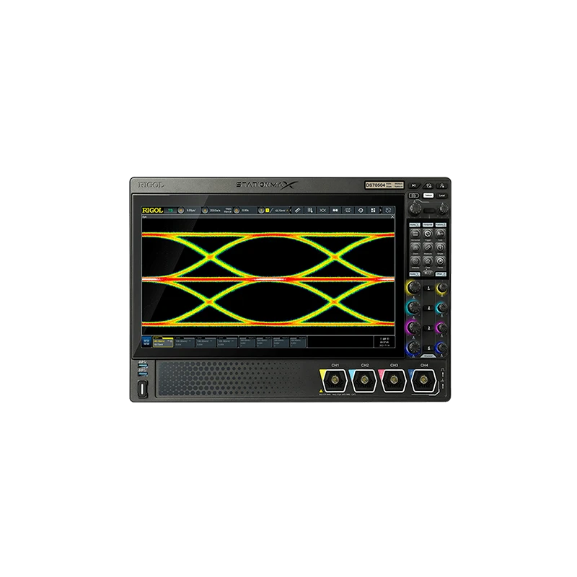Open the 5.00us timebase dropdown

point(190,208)
